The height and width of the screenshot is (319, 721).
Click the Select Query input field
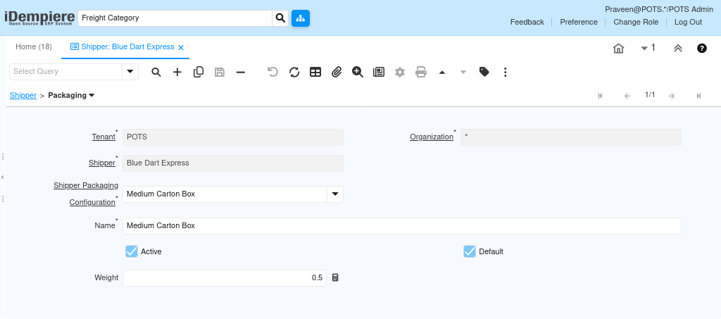coord(65,72)
